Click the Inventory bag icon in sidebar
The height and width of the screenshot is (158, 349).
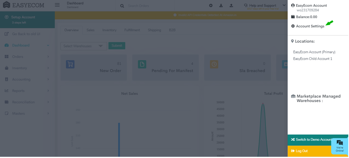point(6,68)
